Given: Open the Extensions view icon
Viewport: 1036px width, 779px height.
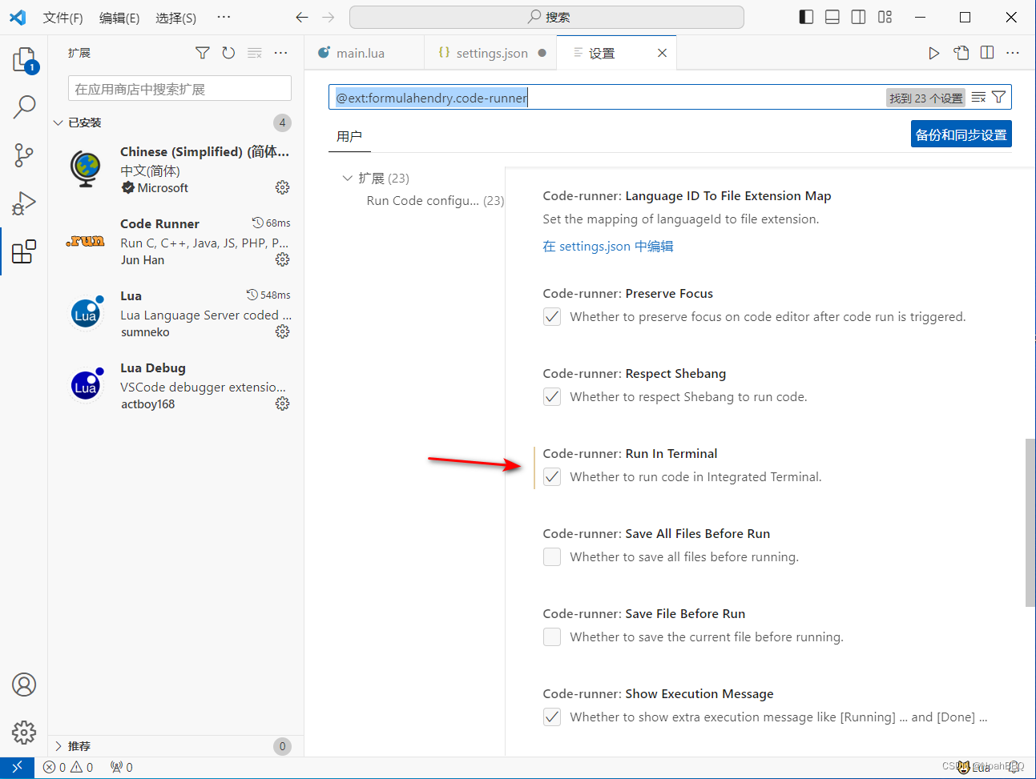Looking at the screenshot, I should click(24, 251).
